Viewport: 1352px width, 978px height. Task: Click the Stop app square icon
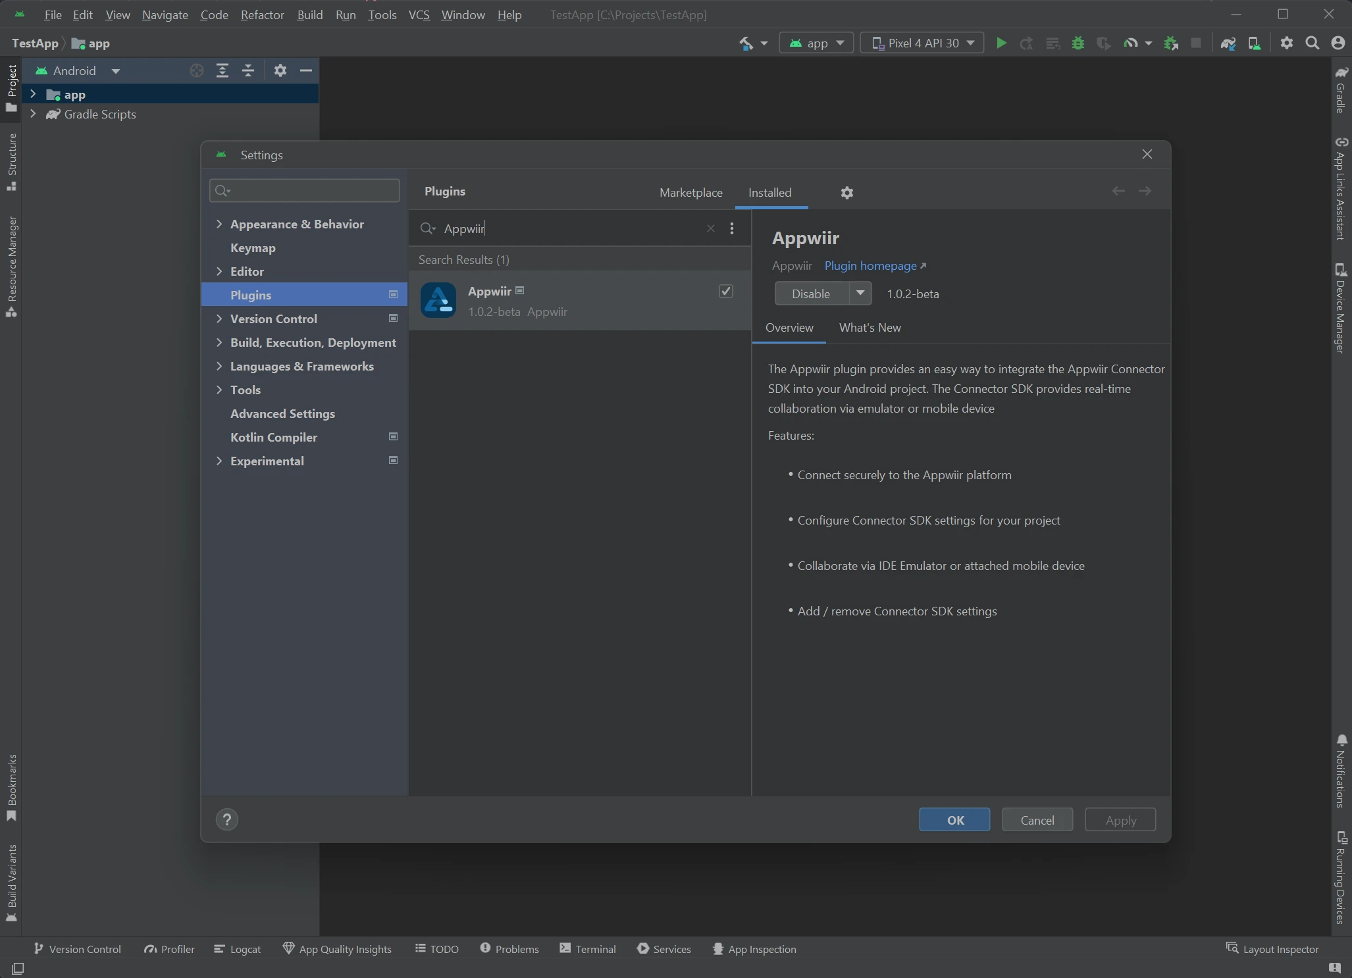1196,43
